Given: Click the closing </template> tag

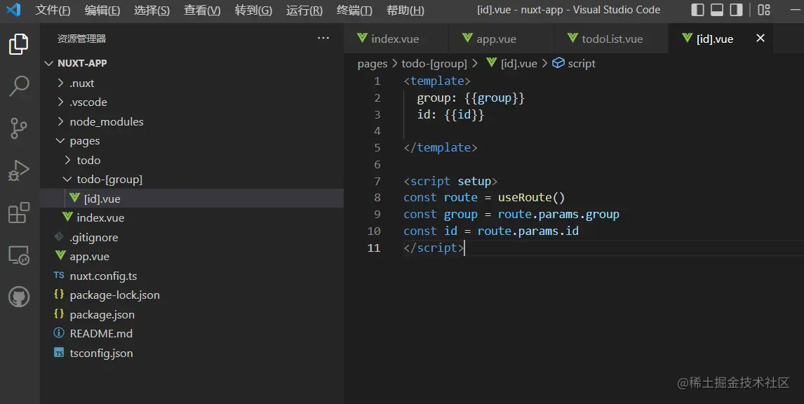Looking at the screenshot, I should coord(441,148).
